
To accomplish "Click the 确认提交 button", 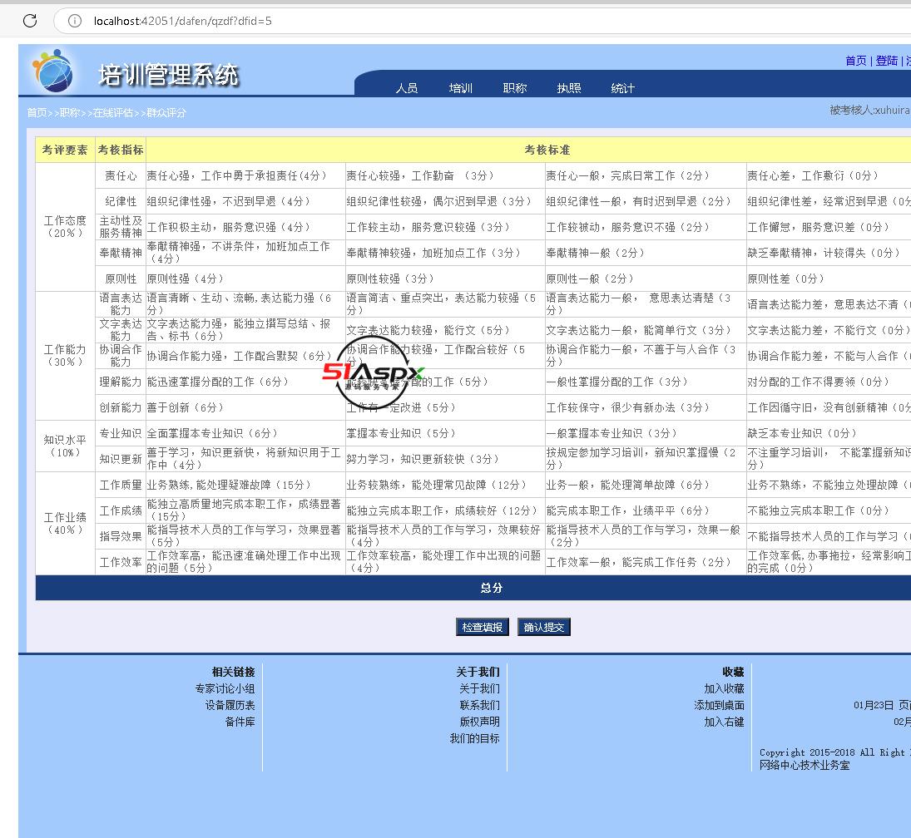I will (544, 627).
